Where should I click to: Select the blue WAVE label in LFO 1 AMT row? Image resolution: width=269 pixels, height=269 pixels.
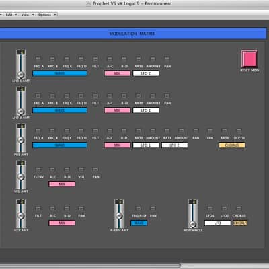(x=60, y=73)
